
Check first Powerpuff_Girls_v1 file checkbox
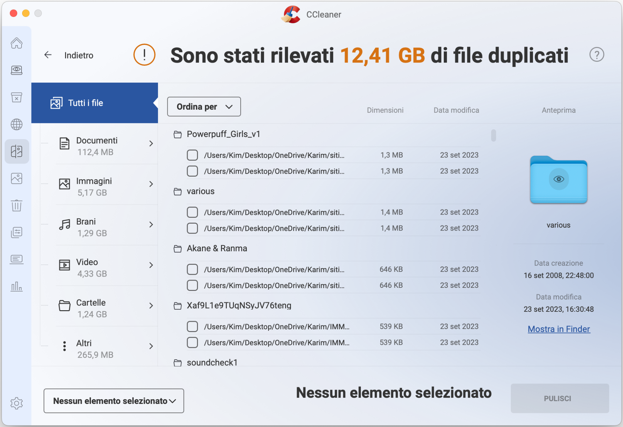[192, 155]
